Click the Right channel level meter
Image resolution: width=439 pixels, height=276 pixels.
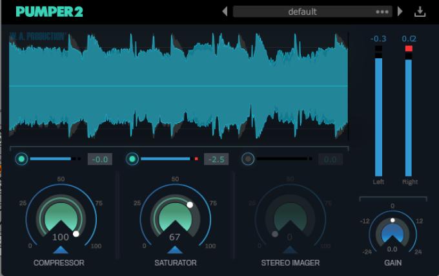[x=409, y=111]
